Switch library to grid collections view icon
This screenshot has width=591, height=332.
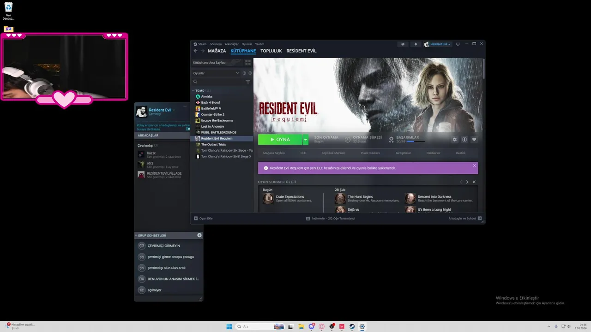(248, 62)
